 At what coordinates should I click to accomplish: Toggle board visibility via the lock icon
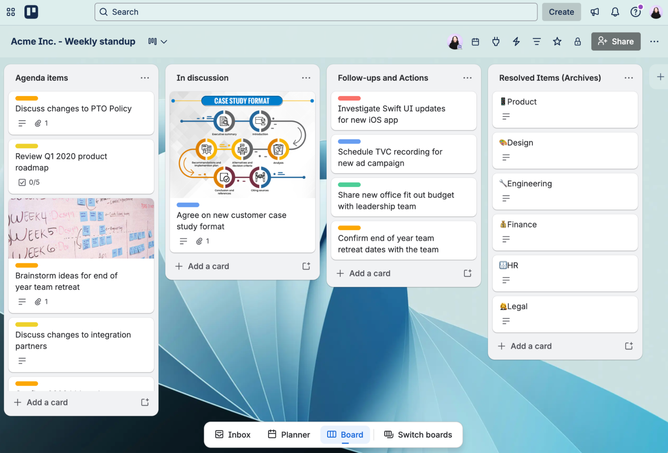pyautogui.click(x=577, y=41)
